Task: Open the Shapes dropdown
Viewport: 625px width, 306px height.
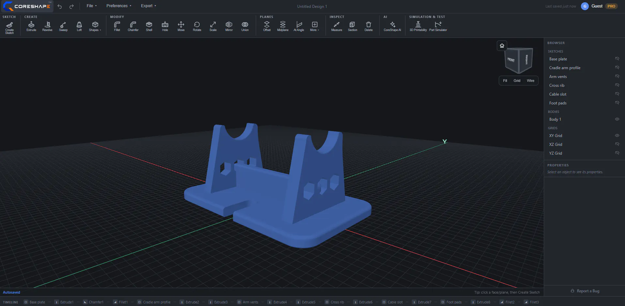Action: coord(95,26)
